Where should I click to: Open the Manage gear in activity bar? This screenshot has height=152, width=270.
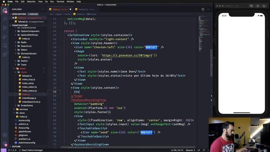(5, 144)
